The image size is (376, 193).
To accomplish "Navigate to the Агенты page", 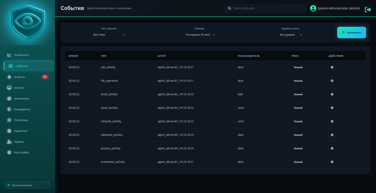I will point(28,88).
